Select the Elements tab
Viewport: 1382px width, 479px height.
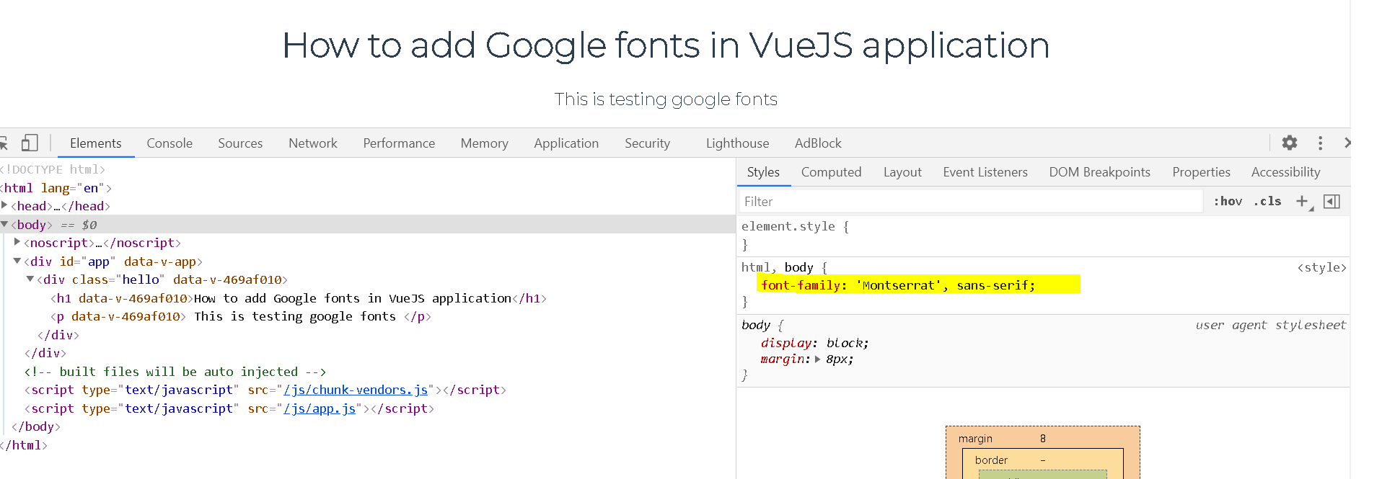pyautogui.click(x=95, y=143)
